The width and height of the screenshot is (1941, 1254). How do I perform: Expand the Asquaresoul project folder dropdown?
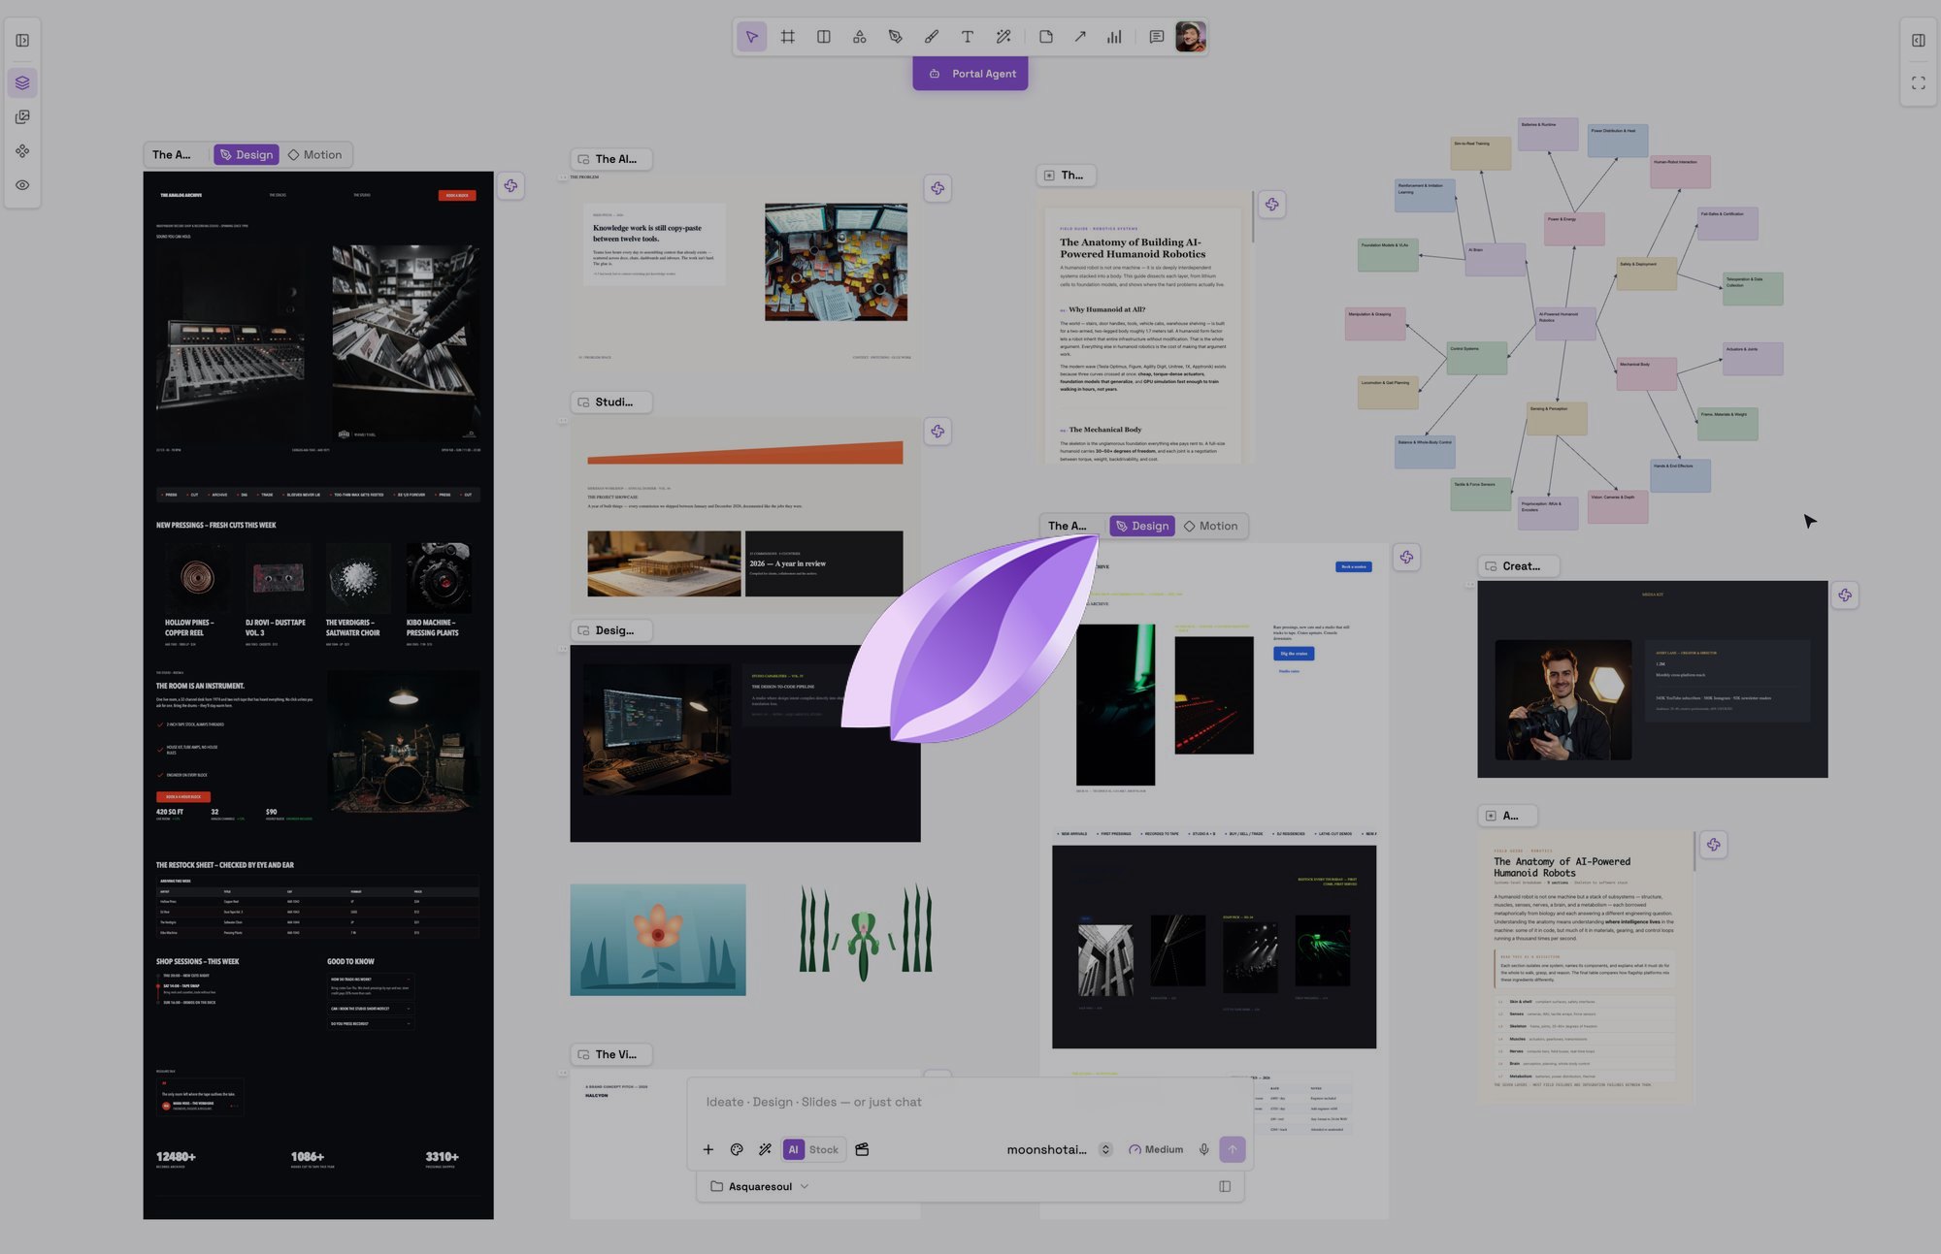[760, 1186]
